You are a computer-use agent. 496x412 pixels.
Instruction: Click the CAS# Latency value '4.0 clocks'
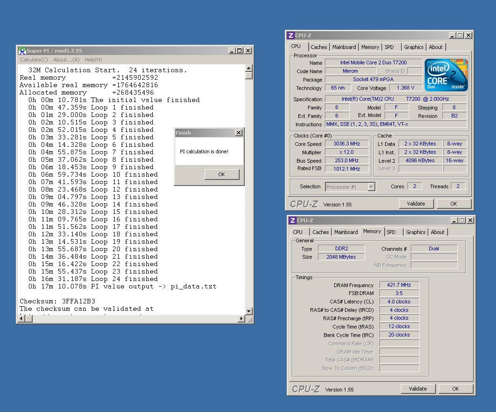pos(399,302)
